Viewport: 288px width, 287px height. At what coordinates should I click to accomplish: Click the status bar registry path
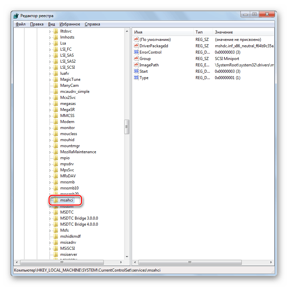tap(87, 270)
